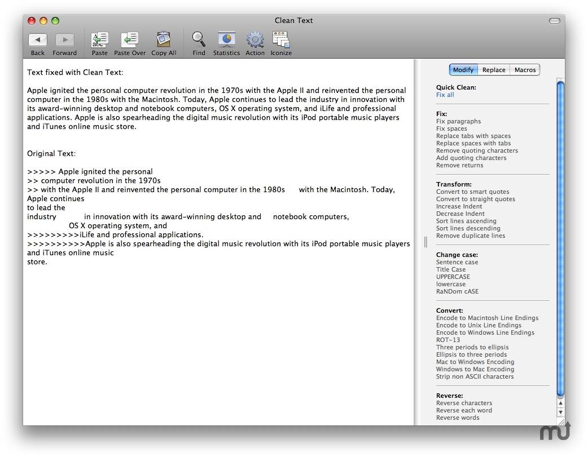This screenshot has width=588, height=457.
Task: Click the window resize grip corner
Action: tap(561, 422)
